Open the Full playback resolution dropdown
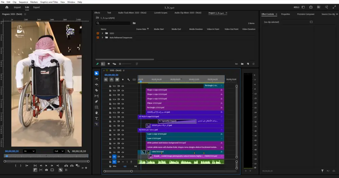Viewport: 339px width, 178px height. pos(59,151)
